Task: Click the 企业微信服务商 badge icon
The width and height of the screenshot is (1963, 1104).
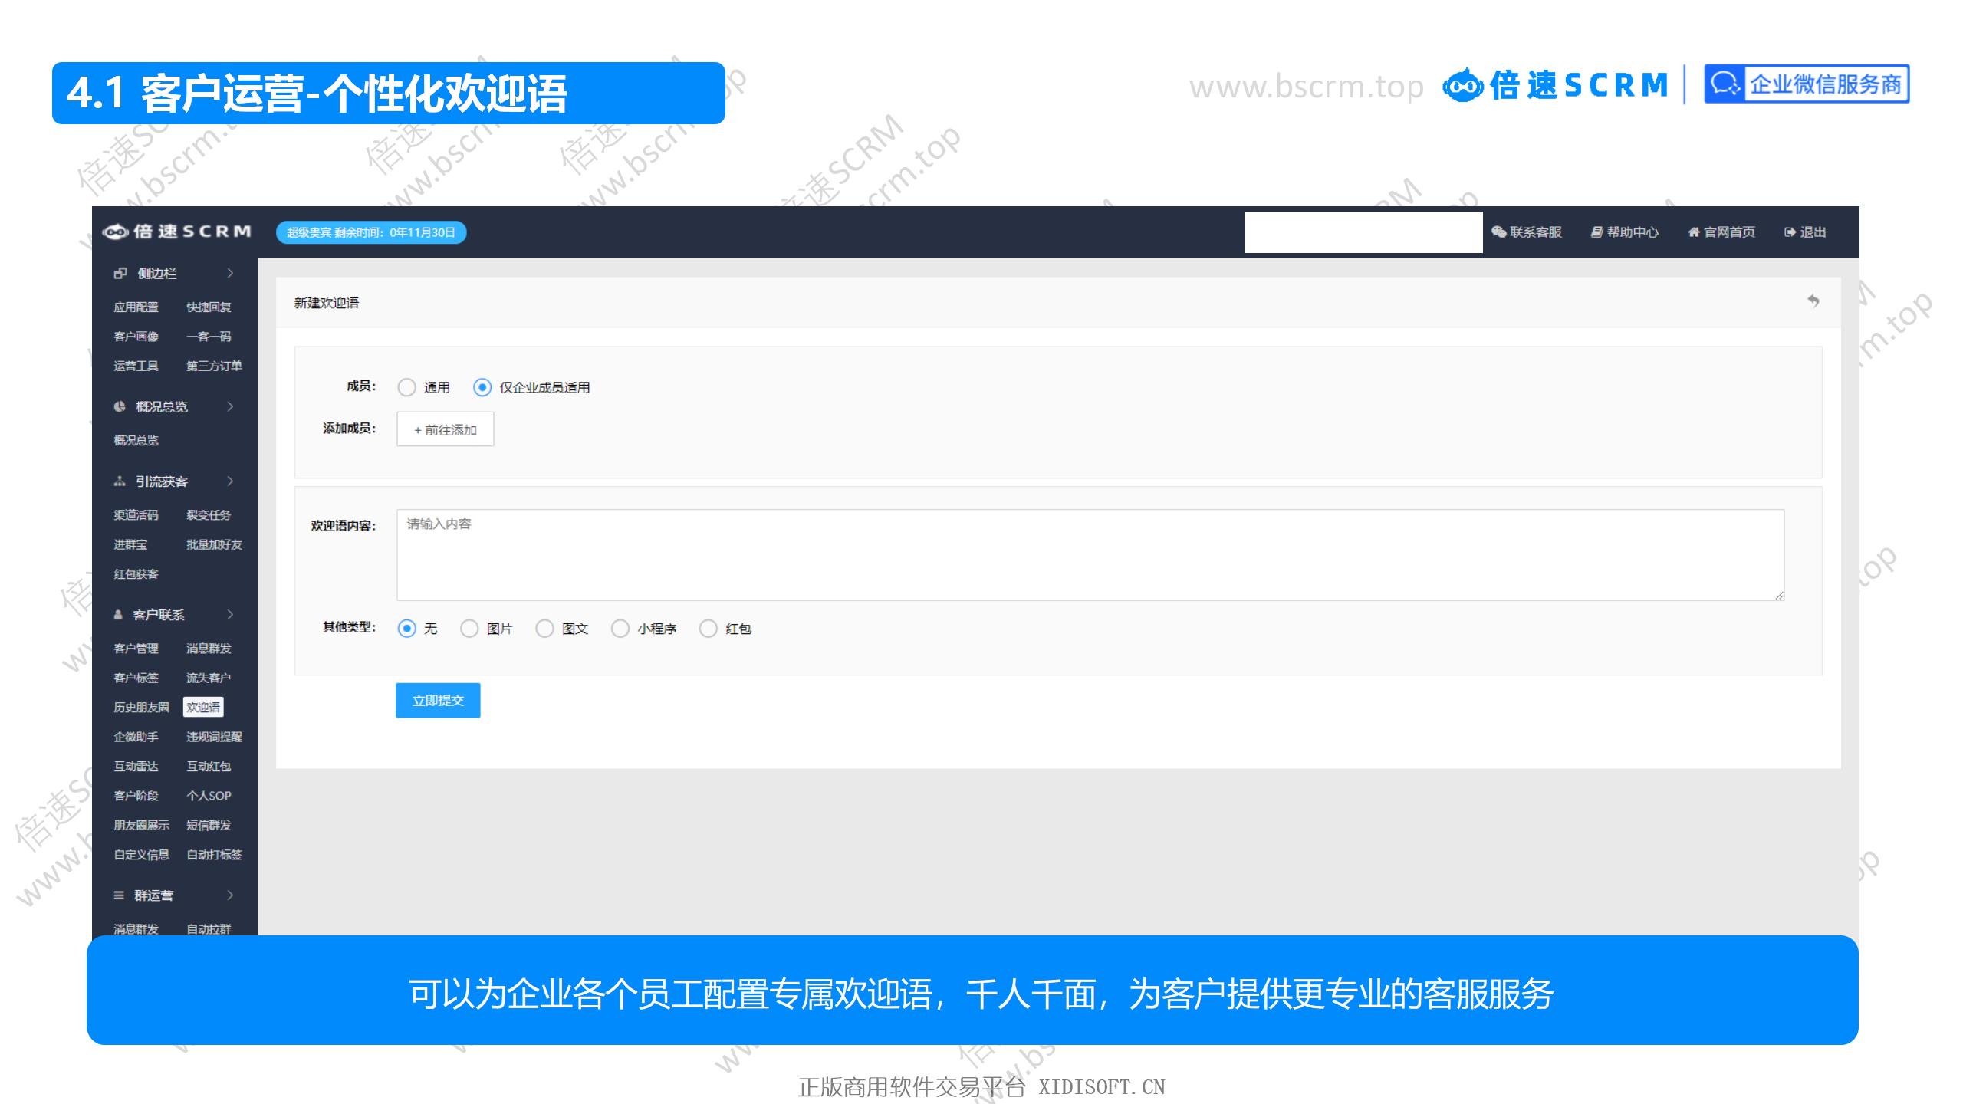Action: 1726,84
